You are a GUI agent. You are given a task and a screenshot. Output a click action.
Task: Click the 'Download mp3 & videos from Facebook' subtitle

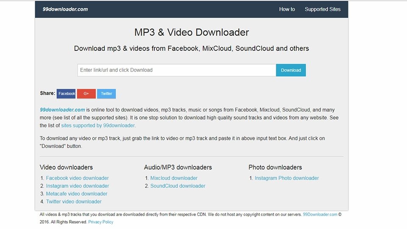(x=192, y=48)
